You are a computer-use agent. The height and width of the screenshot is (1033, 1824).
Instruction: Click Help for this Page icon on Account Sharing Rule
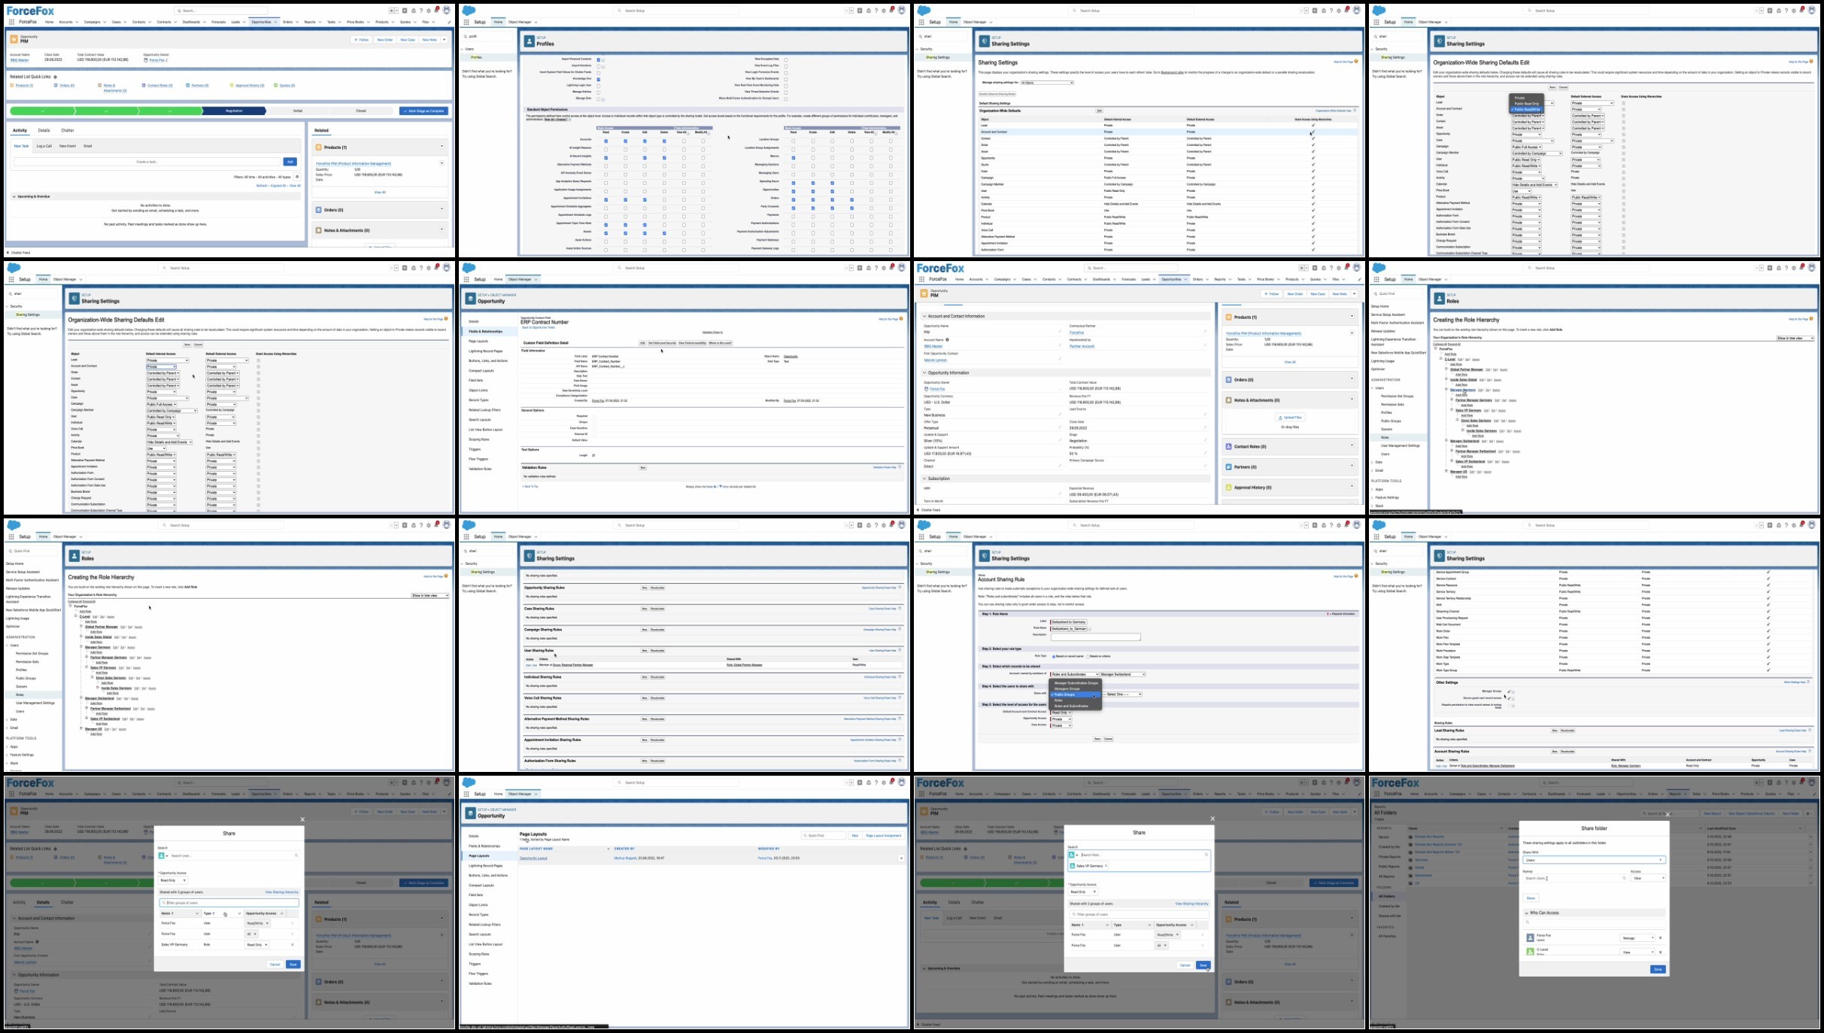tap(1356, 576)
